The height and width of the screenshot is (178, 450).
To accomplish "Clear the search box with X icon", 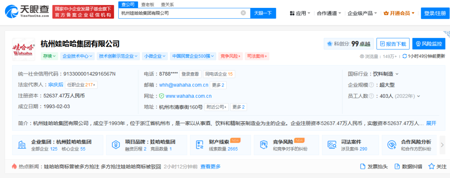I will click(x=243, y=13).
